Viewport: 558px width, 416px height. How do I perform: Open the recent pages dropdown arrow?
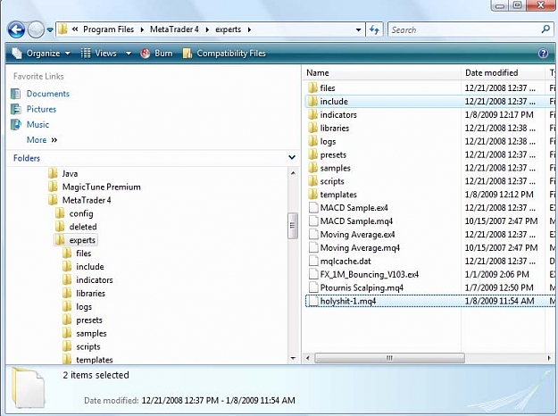[x=50, y=29]
